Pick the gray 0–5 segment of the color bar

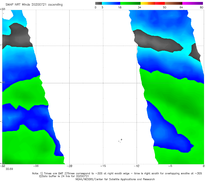coord(98,3)
